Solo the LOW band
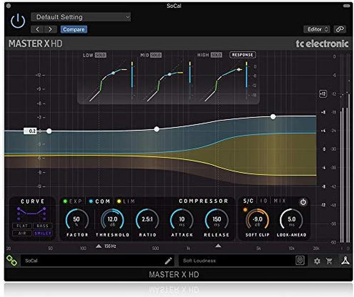The image size is (354, 297). tap(101, 55)
